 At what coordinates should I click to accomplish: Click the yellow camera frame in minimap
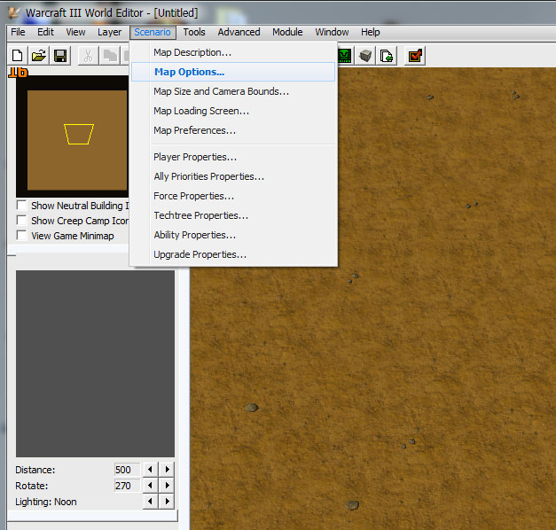point(79,134)
